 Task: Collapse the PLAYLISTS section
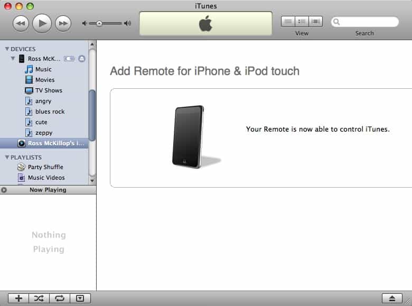[7, 157]
